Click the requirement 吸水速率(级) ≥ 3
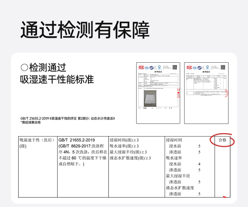This screenshot has width=248, height=207. (x=124, y=146)
